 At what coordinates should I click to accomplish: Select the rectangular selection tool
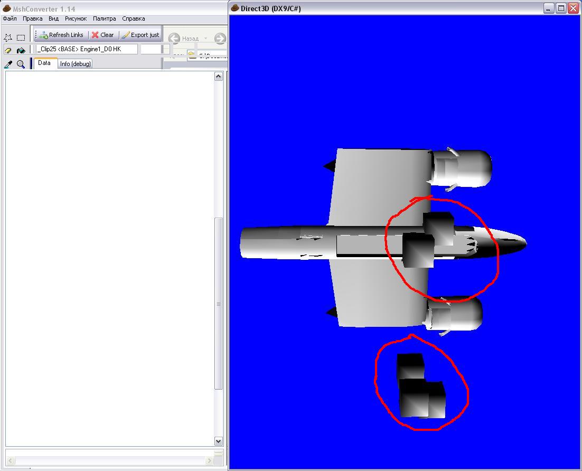[x=21, y=37]
